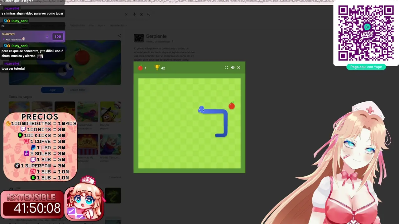Open the Buscaminas game thumbnail
This screenshot has height=224, width=399.
pyautogui.click(x=88, y=112)
